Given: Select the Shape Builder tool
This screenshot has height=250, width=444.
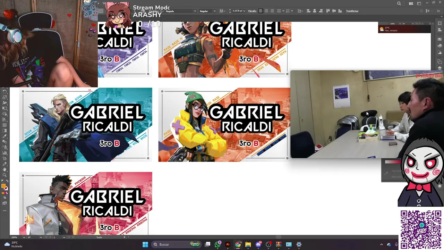Looking at the screenshot, I should pos(5,114).
